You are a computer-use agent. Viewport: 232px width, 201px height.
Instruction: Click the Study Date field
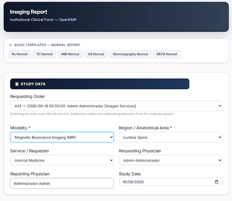point(170,182)
